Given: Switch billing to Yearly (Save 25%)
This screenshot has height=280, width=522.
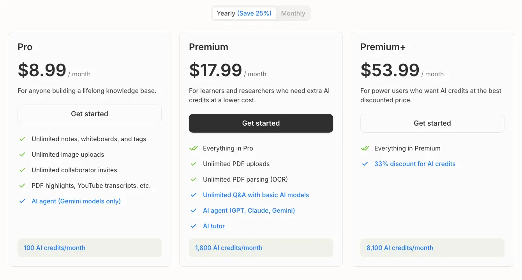Looking at the screenshot, I should (244, 13).
